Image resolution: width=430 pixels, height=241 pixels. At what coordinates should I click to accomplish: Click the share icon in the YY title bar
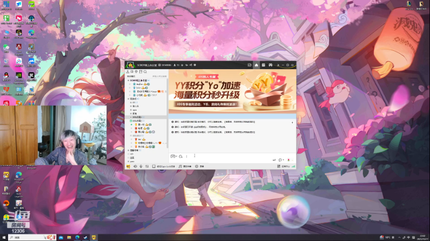[191, 65]
